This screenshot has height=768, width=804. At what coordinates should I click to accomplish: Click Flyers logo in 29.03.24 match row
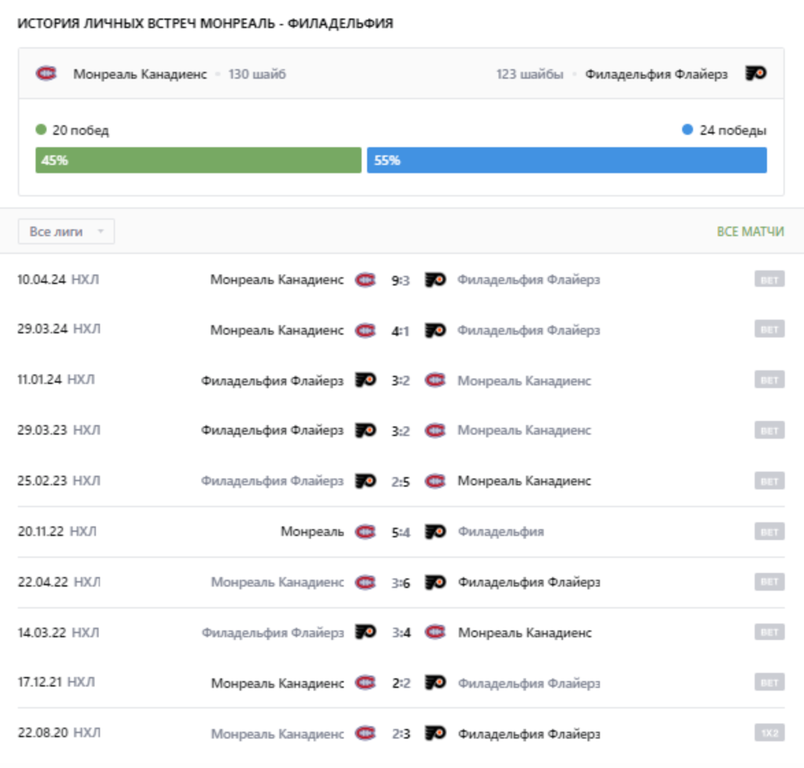pyautogui.click(x=436, y=331)
